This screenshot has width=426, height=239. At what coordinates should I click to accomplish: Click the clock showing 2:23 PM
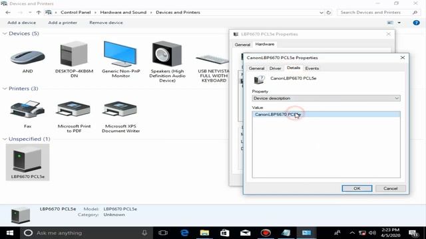click(390, 230)
